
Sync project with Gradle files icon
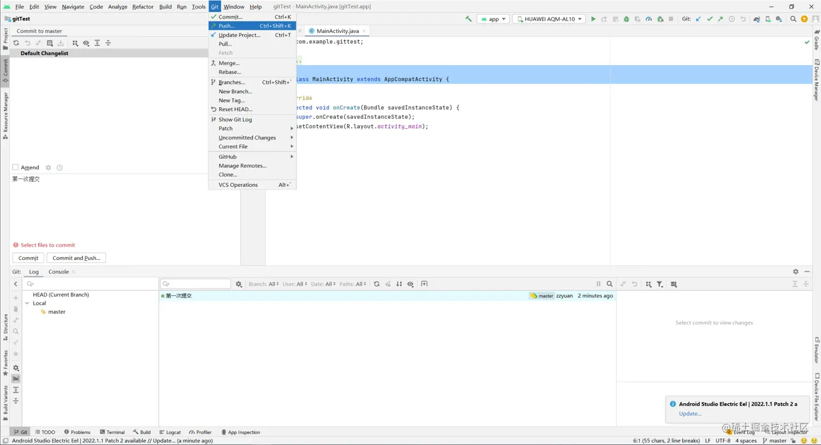(756, 19)
